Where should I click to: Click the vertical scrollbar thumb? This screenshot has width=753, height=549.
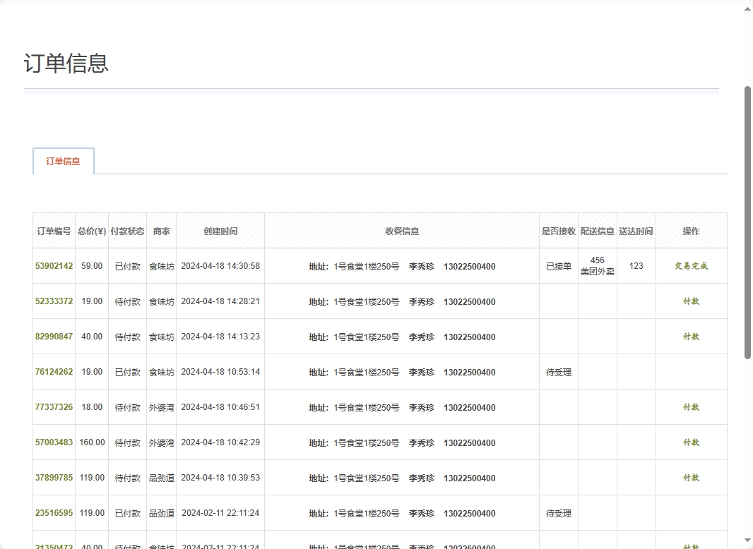coord(747,222)
